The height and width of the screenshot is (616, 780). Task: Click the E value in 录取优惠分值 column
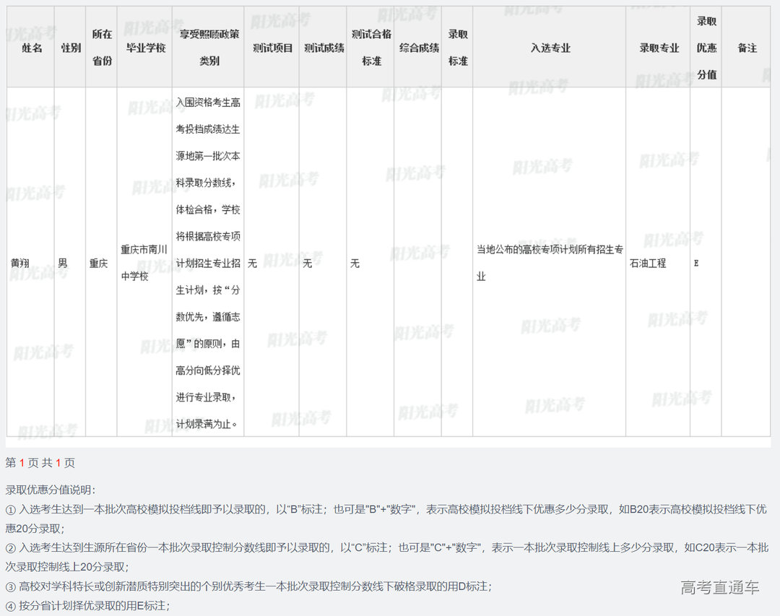click(x=696, y=264)
